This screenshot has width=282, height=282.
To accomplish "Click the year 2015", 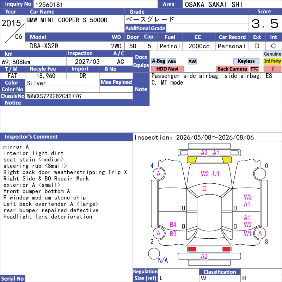I will pyautogui.click(x=11, y=23).
